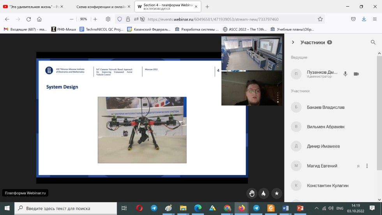Open tracking protection shield in address bar
This screenshot has height=215, width=382.
120,19
